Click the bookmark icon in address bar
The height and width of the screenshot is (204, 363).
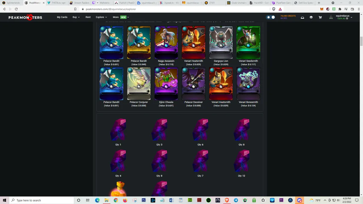(75, 9)
